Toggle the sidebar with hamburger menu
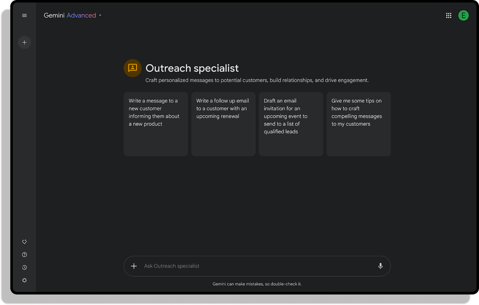The width and height of the screenshot is (479, 305). (24, 16)
